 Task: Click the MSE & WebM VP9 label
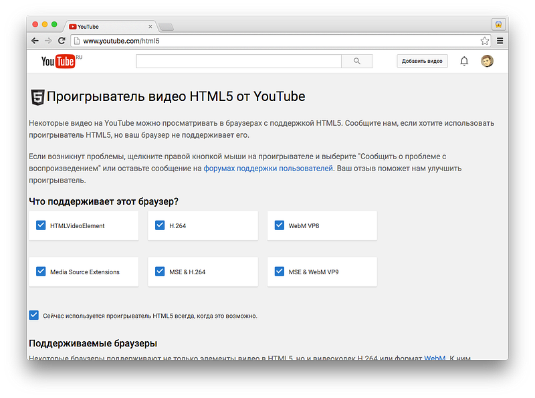314,272
